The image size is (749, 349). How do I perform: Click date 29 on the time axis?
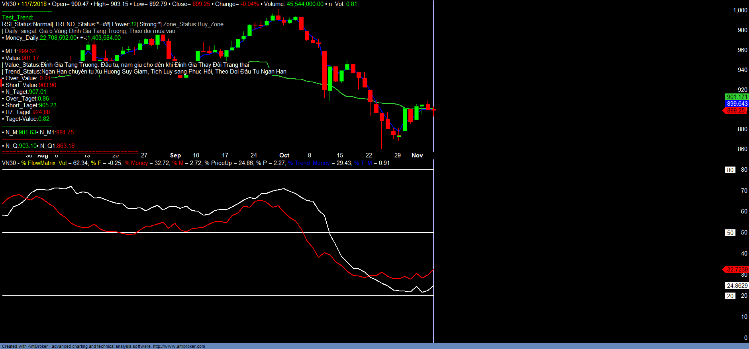[x=397, y=155]
